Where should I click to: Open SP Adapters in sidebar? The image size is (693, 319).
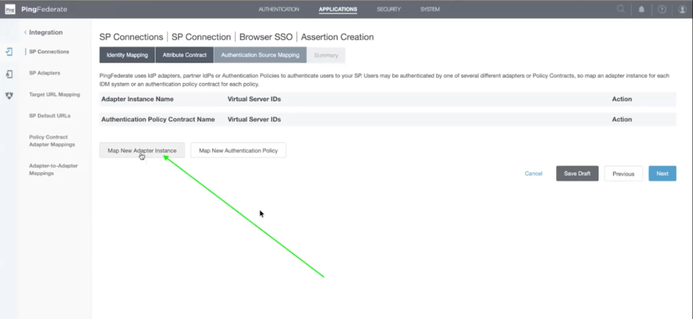point(45,73)
